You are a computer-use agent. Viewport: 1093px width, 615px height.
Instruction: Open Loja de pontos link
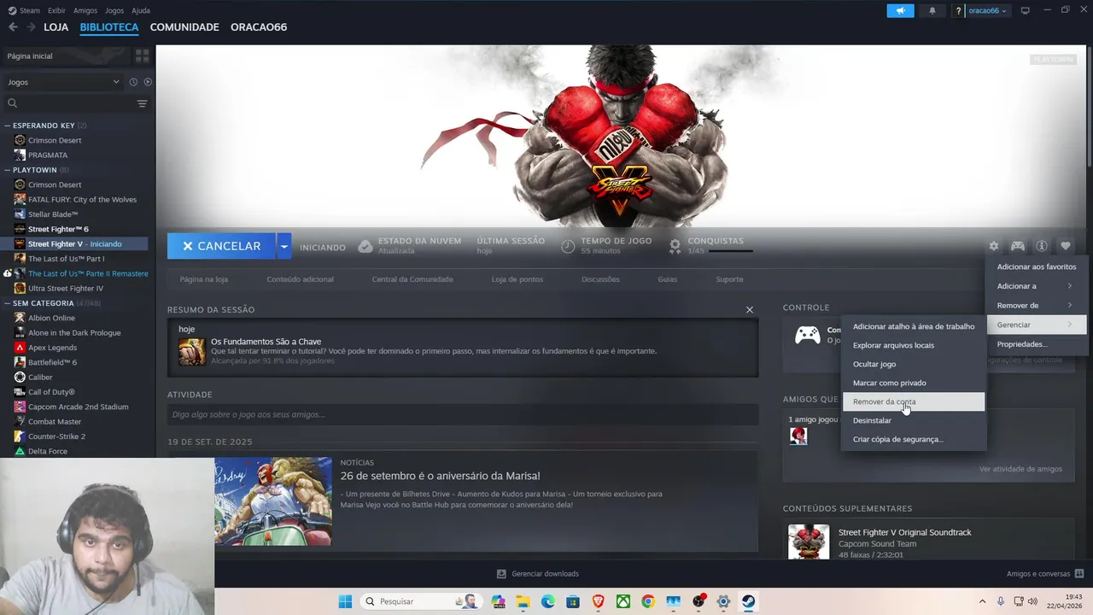[517, 279]
